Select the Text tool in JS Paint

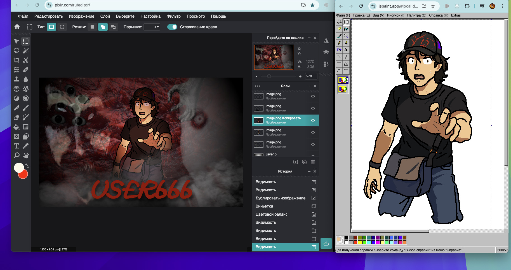(346, 50)
